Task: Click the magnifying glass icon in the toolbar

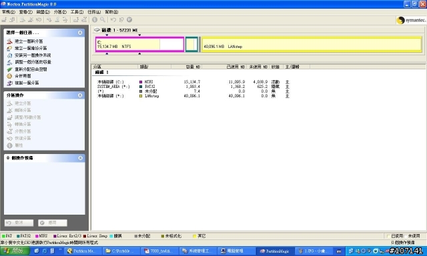Action: pyautogui.click(x=102, y=19)
